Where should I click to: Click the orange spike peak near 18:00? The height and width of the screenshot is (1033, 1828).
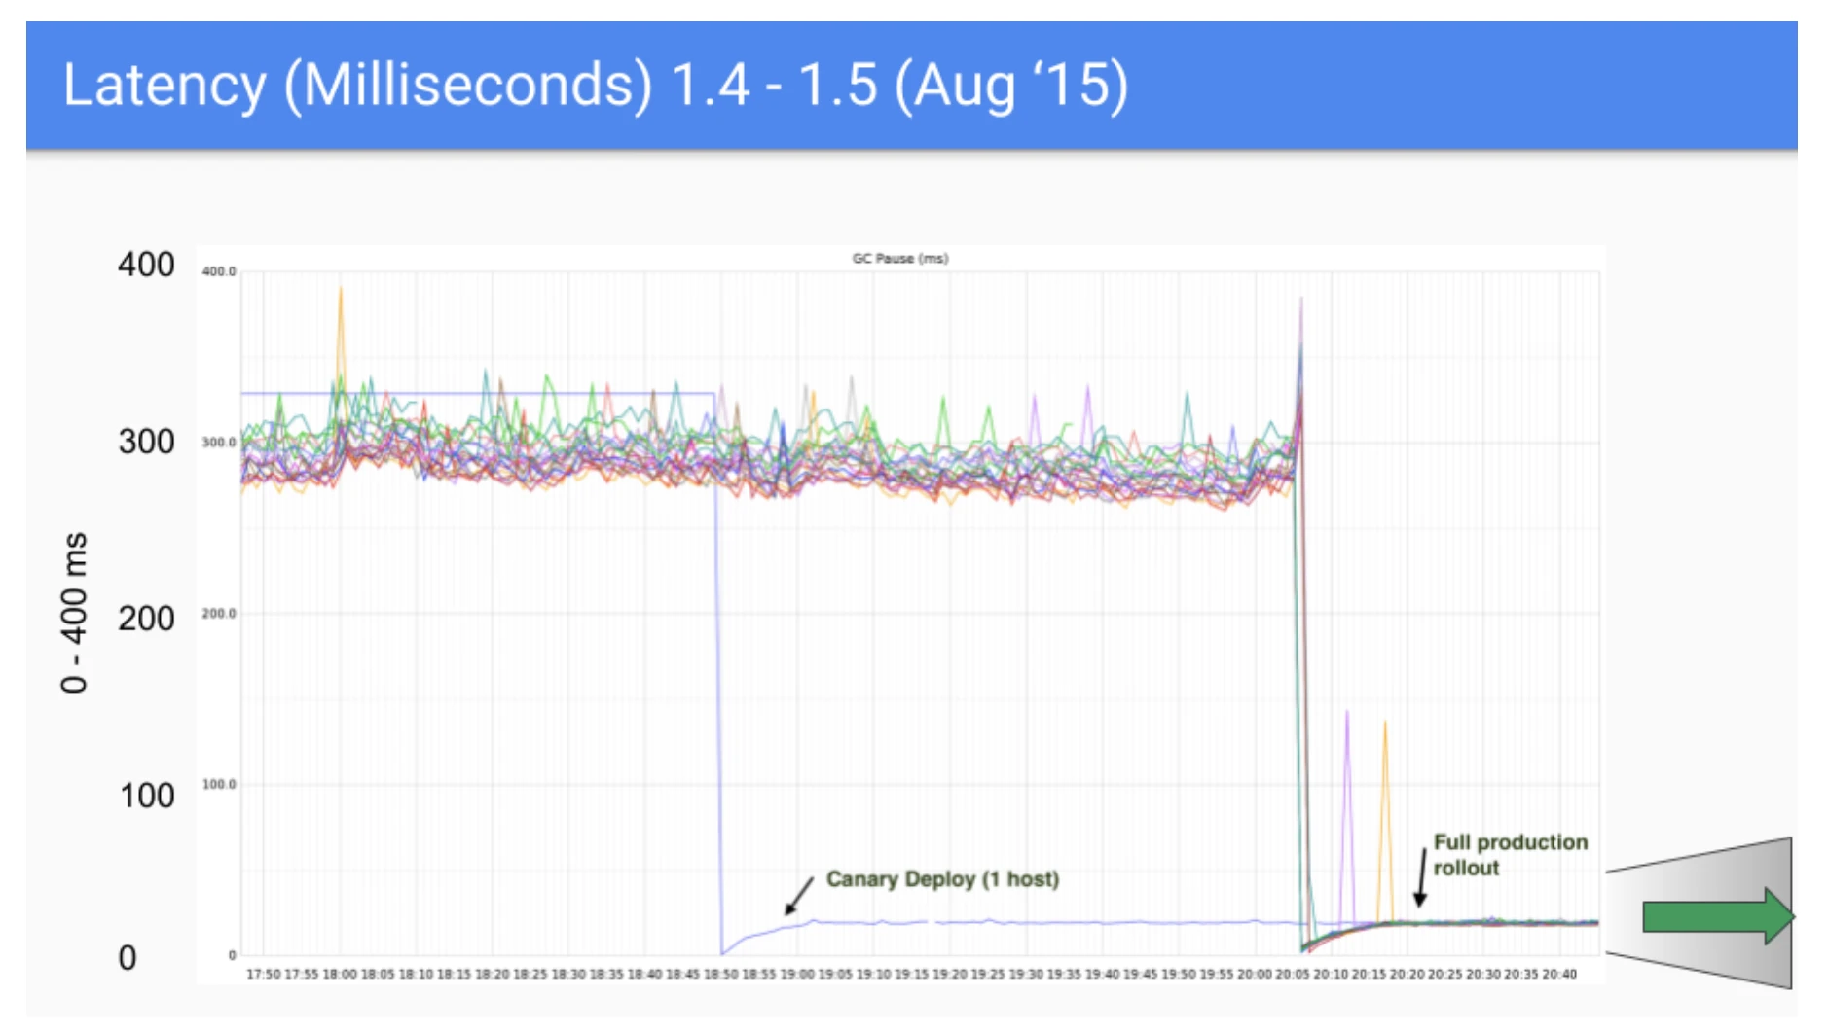pyautogui.click(x=340, y=290)
